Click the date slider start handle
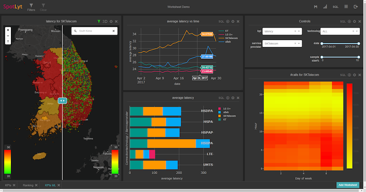Viewport: 366px width, 192px height. click(x=322, y=43)
